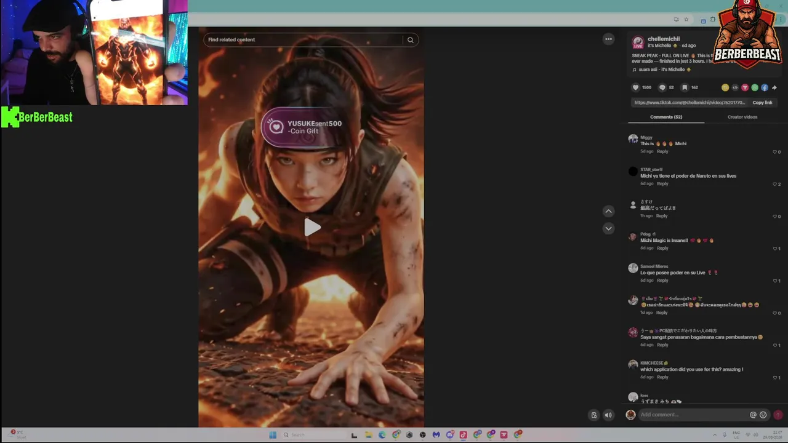Open the emoji picker in comment box
788x443 pixels.
tap(763, 415)
